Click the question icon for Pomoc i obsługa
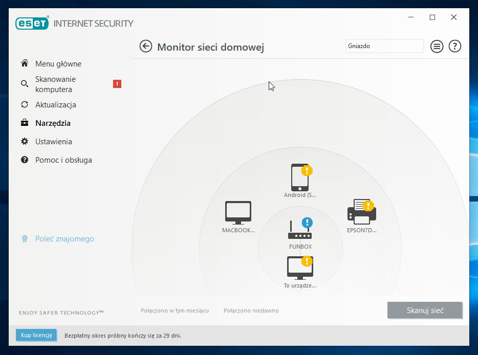This screenshot has width=478, height=355. (25, 160)
